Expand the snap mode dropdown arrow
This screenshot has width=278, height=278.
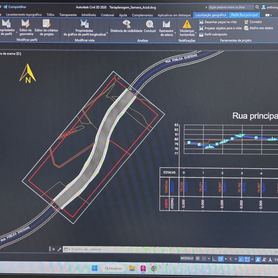pyautogui.click(x=209, y=259)
